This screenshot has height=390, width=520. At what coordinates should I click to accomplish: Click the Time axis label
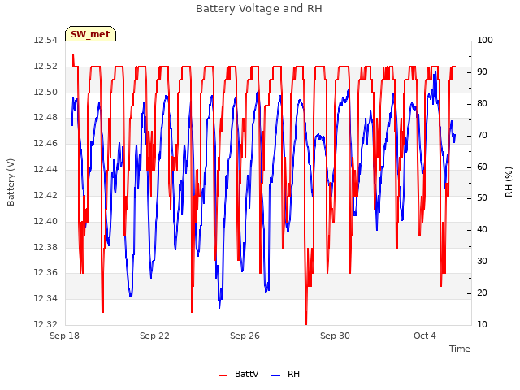click(460, 349)
